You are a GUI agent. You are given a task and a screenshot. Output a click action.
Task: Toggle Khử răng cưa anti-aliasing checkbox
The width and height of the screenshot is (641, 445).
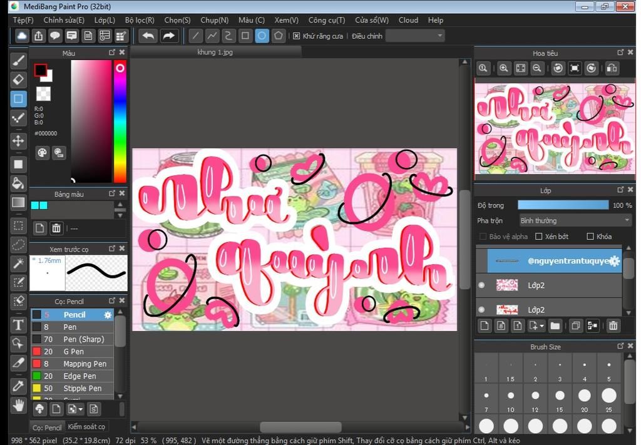[296, 36]
